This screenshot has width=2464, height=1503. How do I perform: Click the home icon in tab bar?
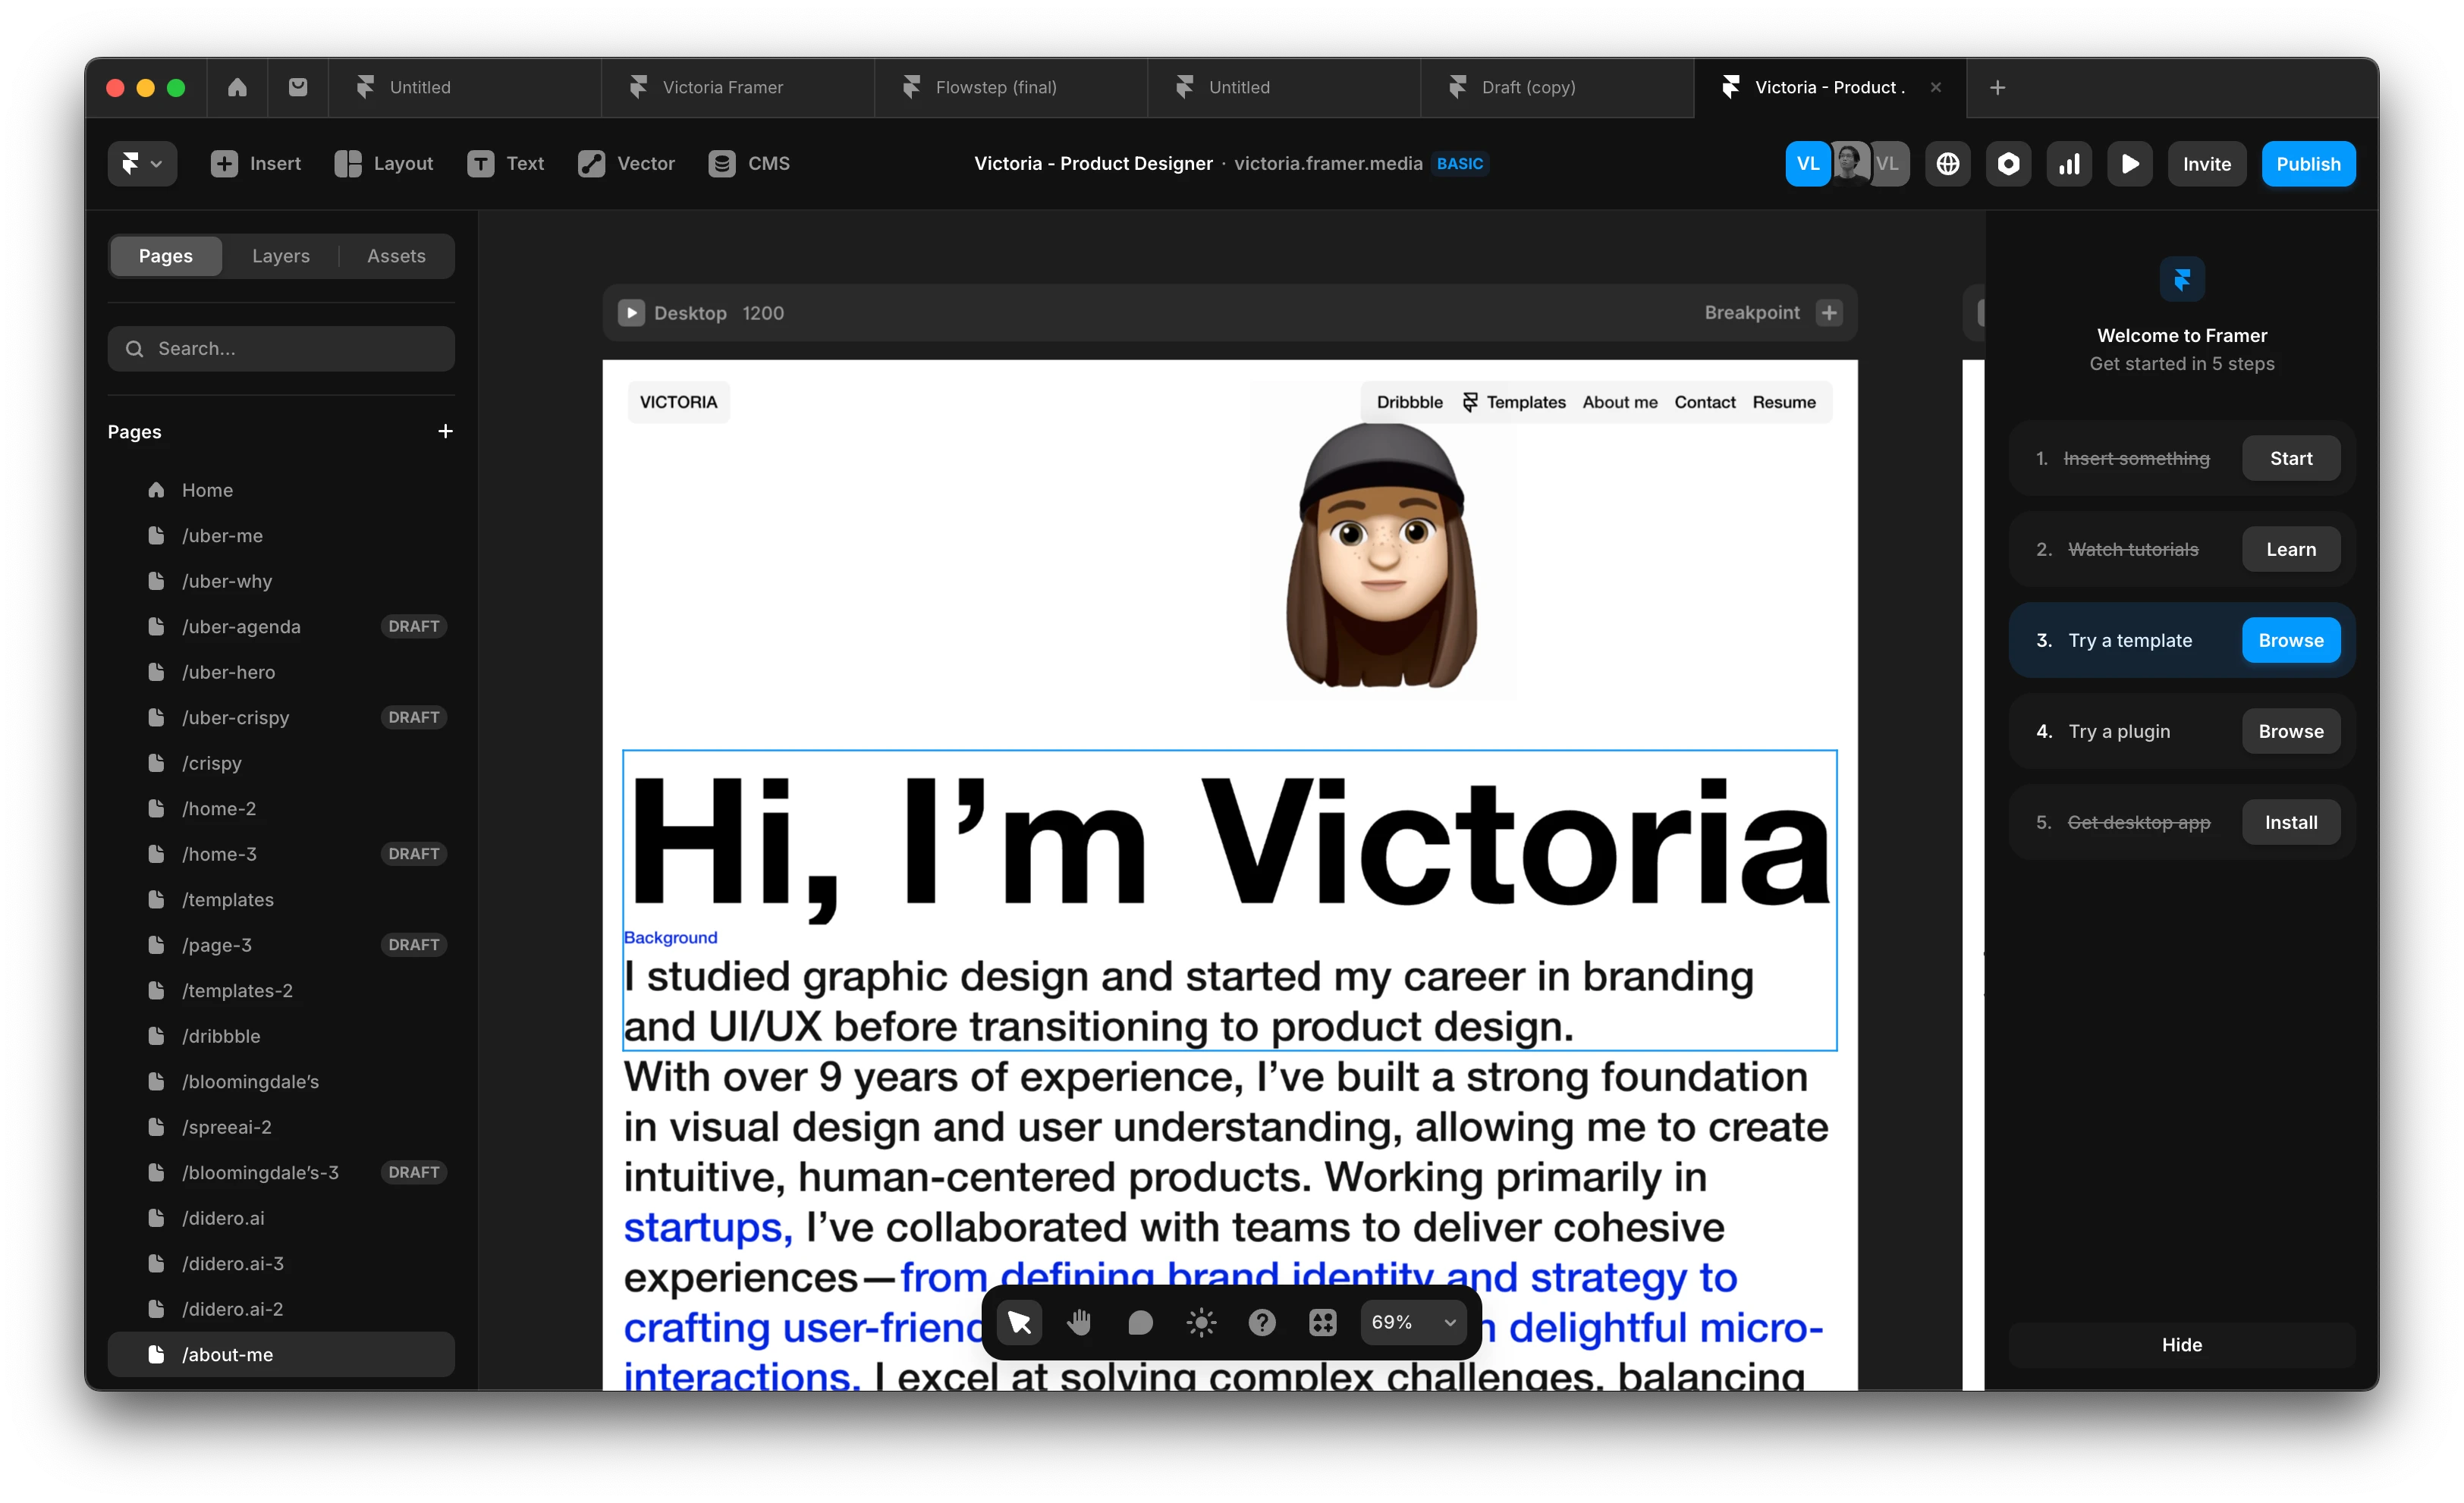pos(237,88)
